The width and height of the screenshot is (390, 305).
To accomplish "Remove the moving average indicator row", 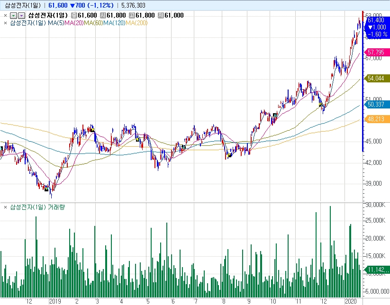I will point(5,23).
